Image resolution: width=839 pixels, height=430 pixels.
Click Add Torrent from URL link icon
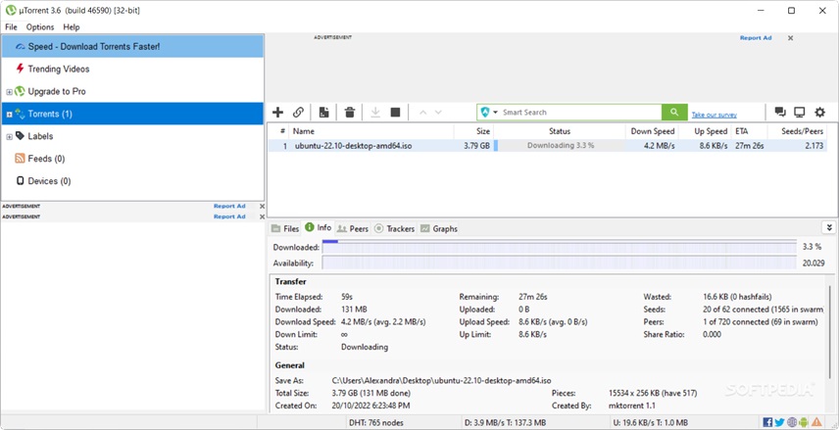click(299, 113)
